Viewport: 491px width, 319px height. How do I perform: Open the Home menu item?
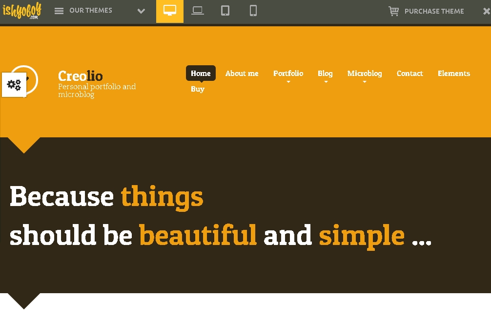[201, 74]
